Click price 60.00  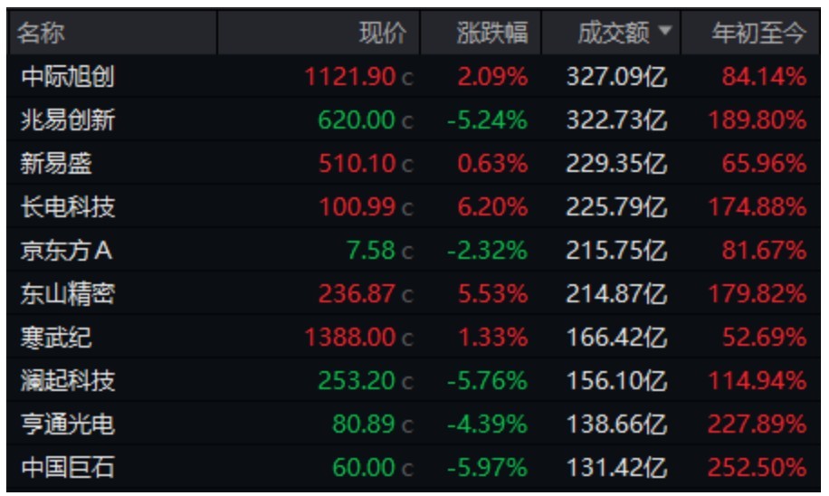pos(364,467)
